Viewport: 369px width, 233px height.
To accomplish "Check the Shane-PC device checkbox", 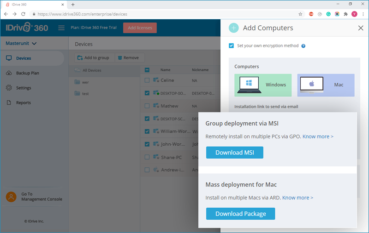I will [147, 157].
